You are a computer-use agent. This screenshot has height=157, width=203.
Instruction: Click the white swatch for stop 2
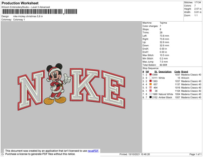151,78
